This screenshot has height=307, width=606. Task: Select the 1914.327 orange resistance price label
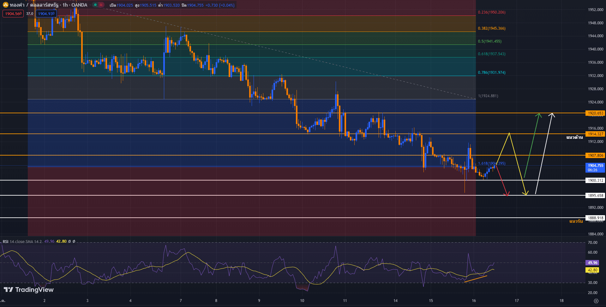pos(595,134)
